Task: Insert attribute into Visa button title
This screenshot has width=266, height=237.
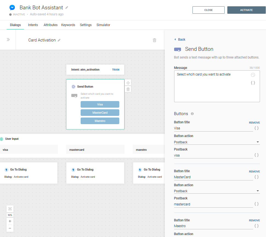Action: tap(256, 128)
